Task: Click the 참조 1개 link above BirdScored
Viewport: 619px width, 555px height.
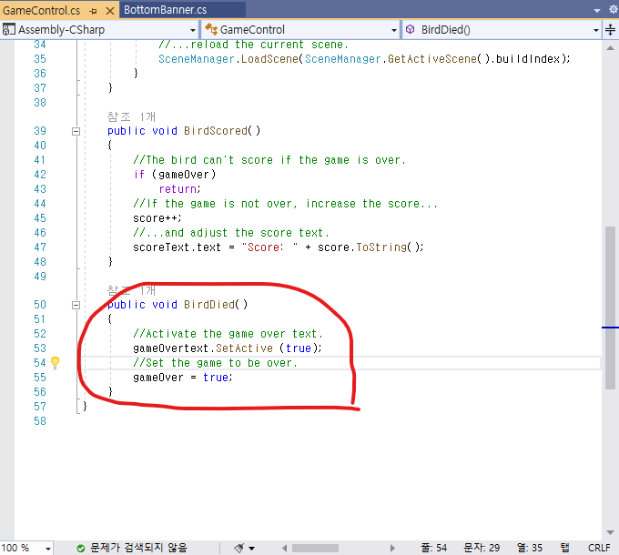Action: tap(131, 116)
